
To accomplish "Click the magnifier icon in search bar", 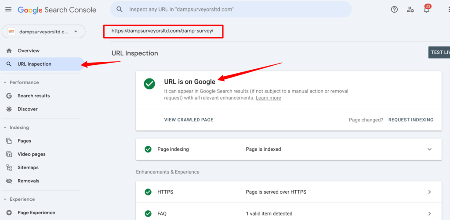I will point(120,10).
